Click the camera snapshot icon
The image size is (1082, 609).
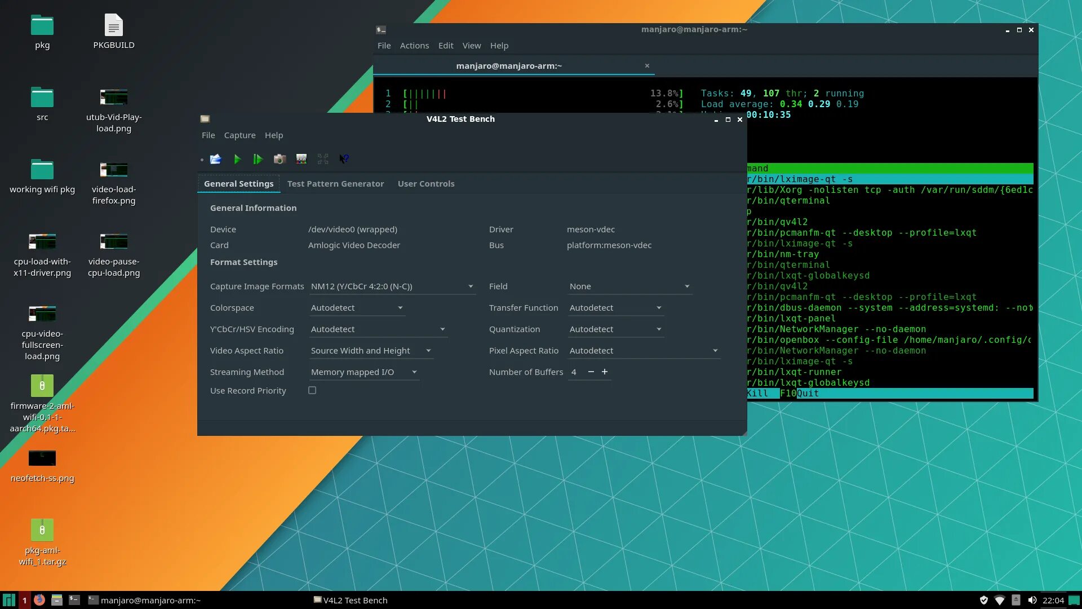tap(280, 159)
